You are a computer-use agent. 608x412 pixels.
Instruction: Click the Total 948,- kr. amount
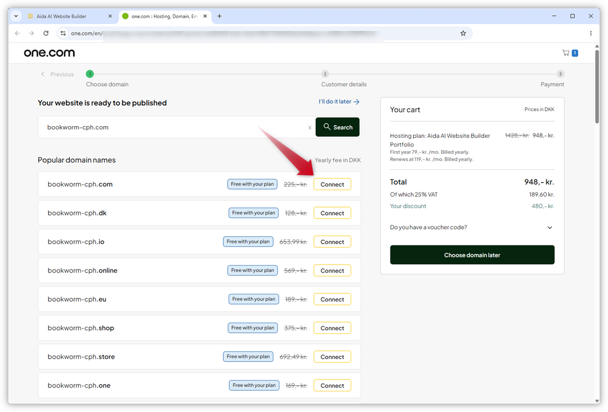[x=539, y=182]
